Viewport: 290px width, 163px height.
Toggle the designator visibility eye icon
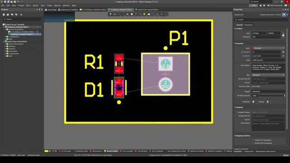click(283, 52)
